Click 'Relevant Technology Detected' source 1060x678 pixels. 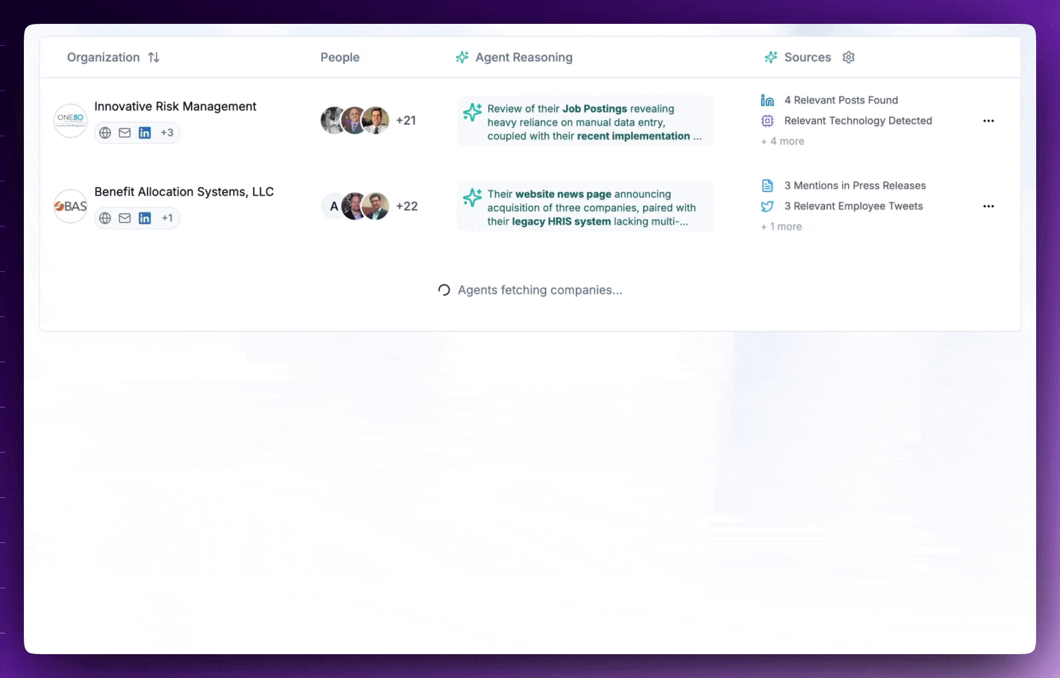pos(857,121)
